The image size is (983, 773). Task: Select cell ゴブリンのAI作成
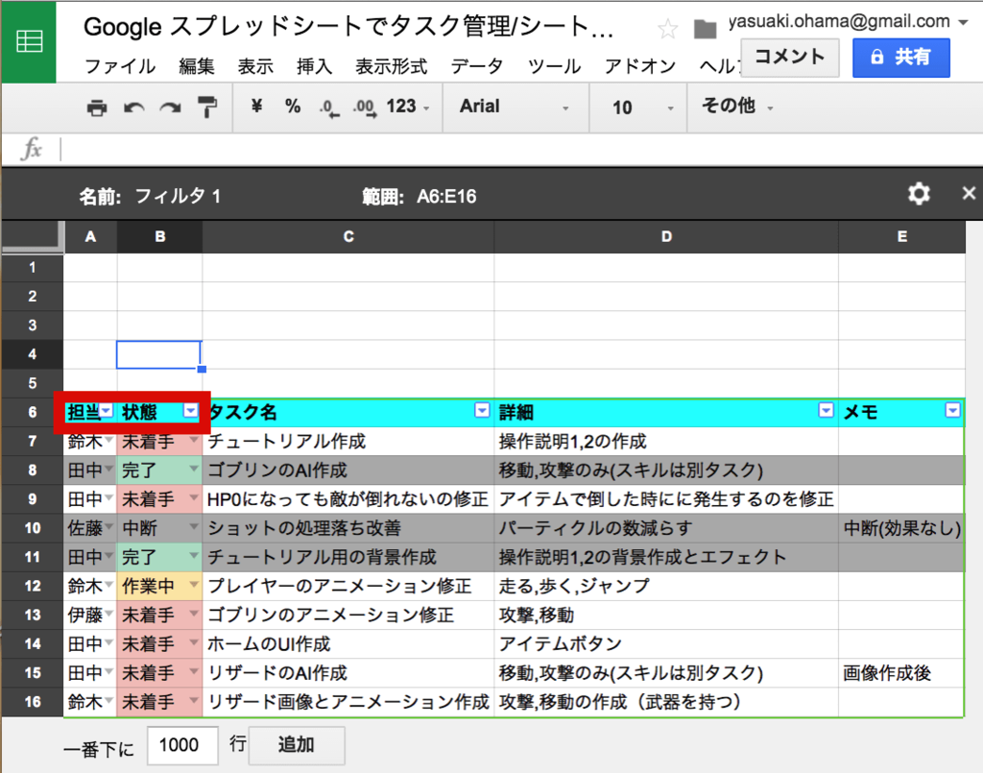pos(348,471)
